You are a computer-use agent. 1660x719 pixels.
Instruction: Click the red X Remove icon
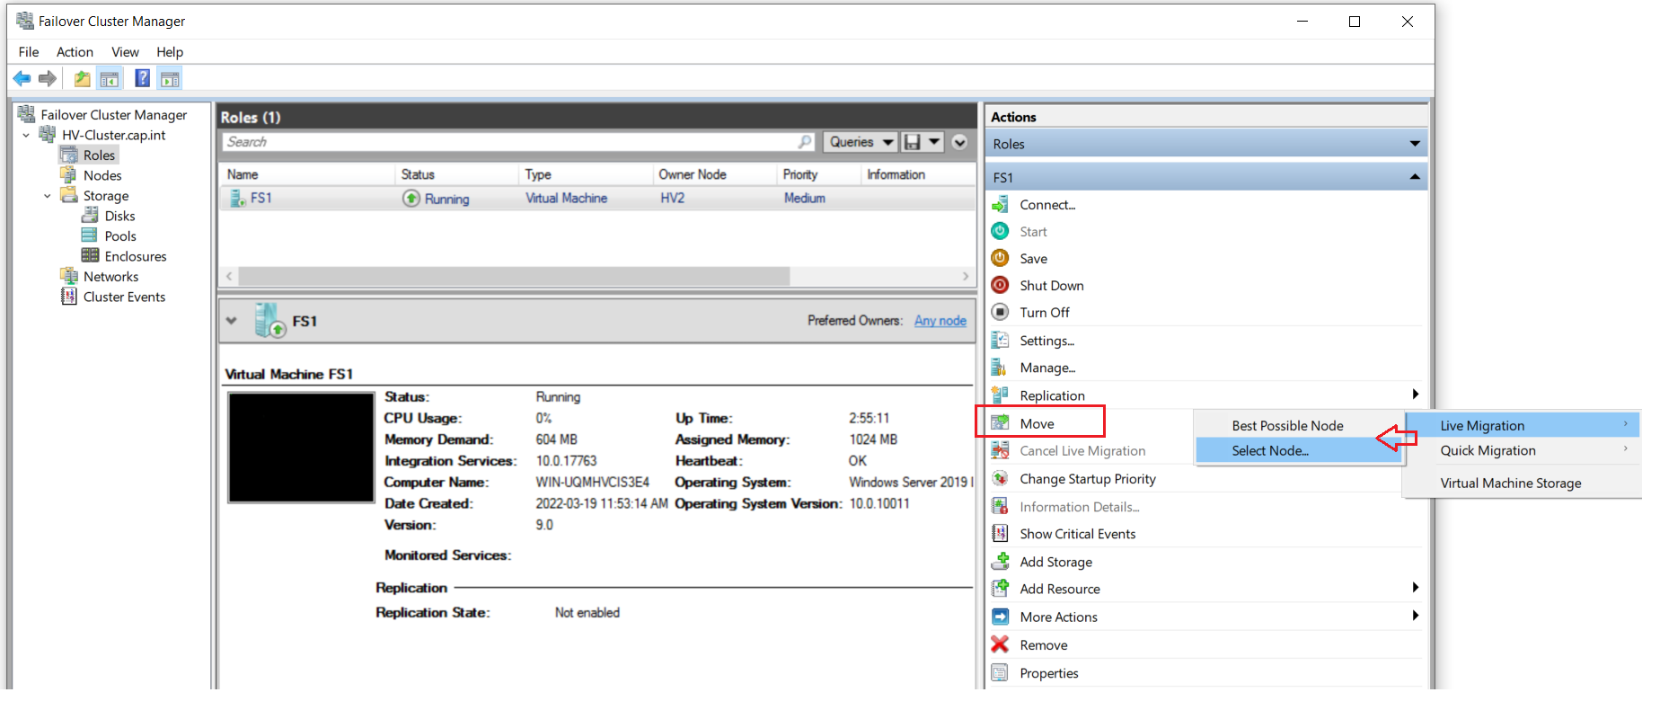[1000, 644]
